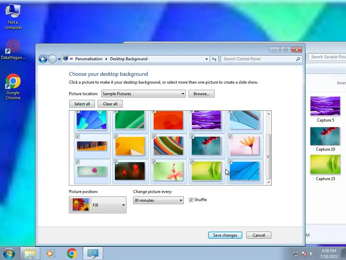Open the Action Center flag icon

(304, 254)
